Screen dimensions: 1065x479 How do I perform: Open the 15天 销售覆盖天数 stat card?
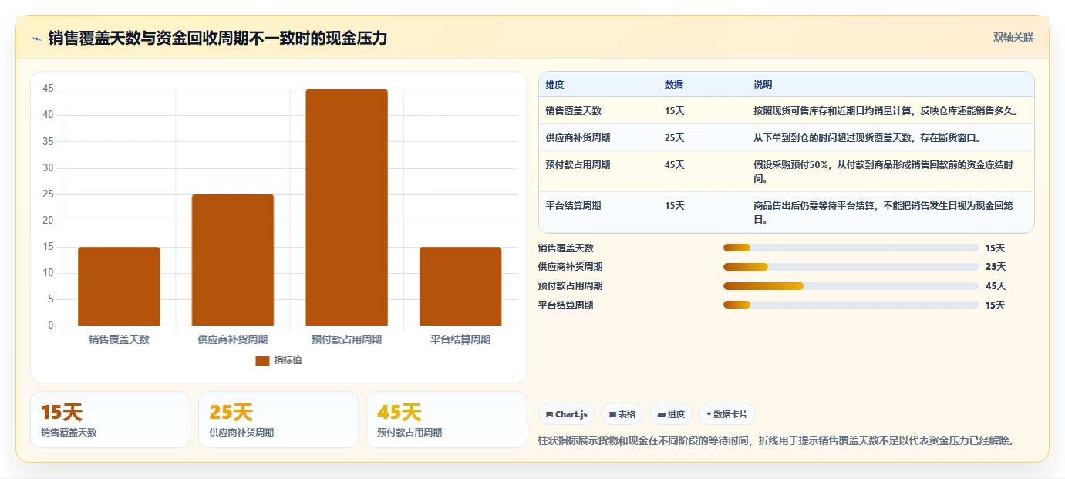[110, 420]
